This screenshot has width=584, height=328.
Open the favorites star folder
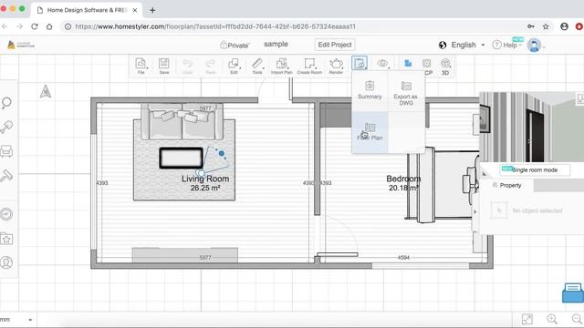click(x=6, y=239)
